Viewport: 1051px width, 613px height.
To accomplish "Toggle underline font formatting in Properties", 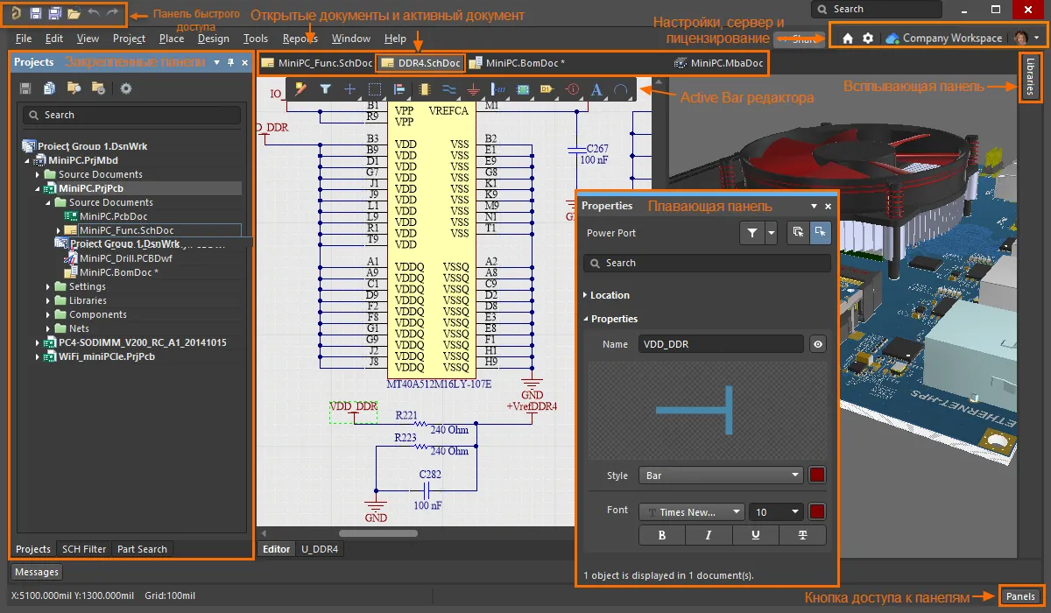I will [x=756, y=535].
